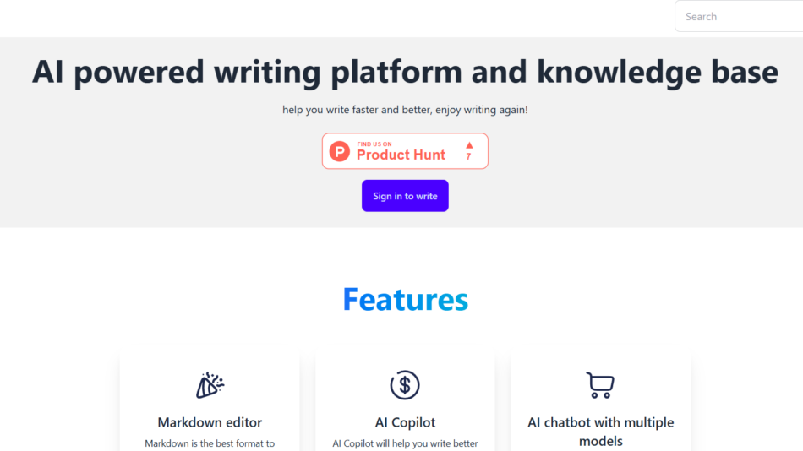803x451 pixels.
Task: Click the upvote count number 7
Action: [469, 157]
